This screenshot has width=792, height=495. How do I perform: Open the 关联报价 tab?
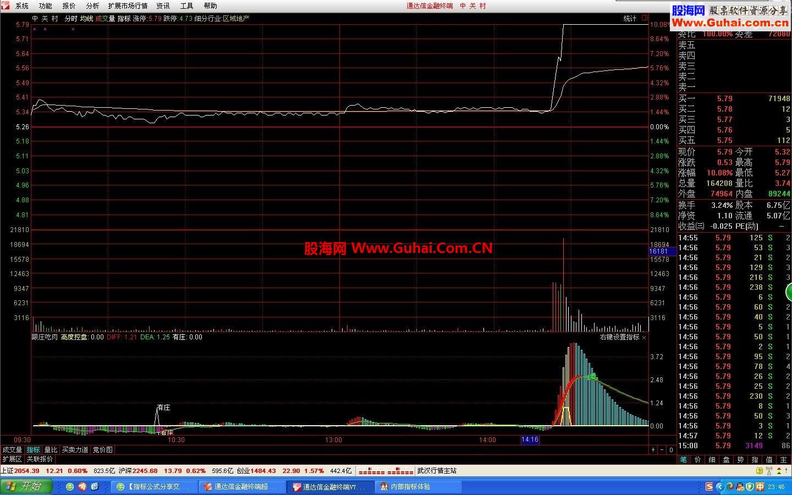40,459
